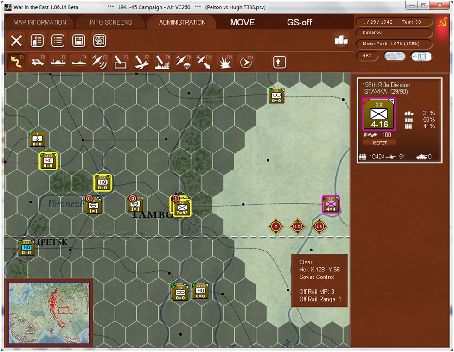Click the floppy disk save icon
The width and height of the screenshot is (454, 352).
point(79,40)
